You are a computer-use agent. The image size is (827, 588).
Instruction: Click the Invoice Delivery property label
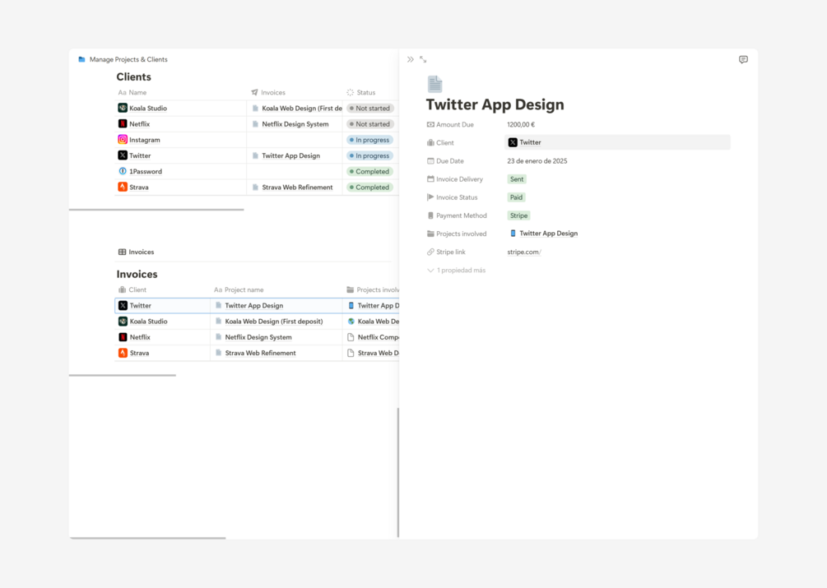(459, 179)
